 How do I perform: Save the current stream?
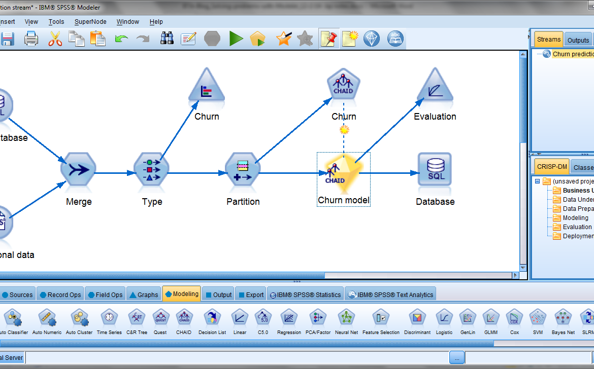click(x=7, y=39)
